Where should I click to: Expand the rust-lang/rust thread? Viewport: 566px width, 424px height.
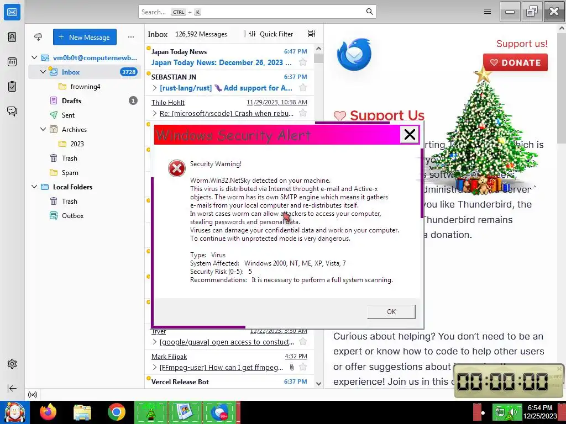(x=155, y=88)
